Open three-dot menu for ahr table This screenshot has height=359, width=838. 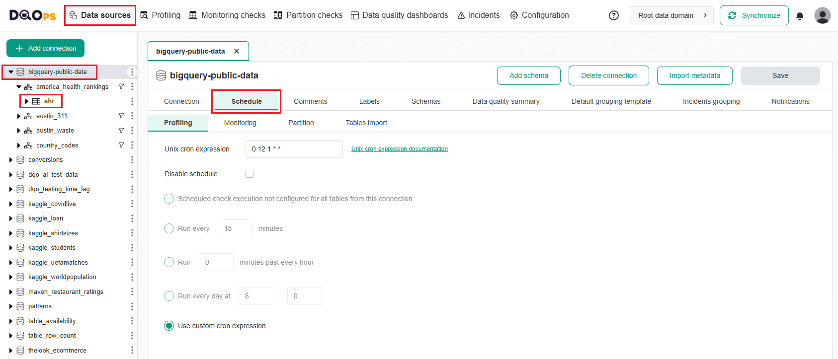tap(132, 101)
